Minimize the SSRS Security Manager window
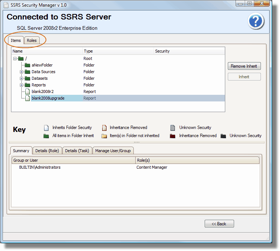This screenshot has height=251, width=280. tap(240, 4)
